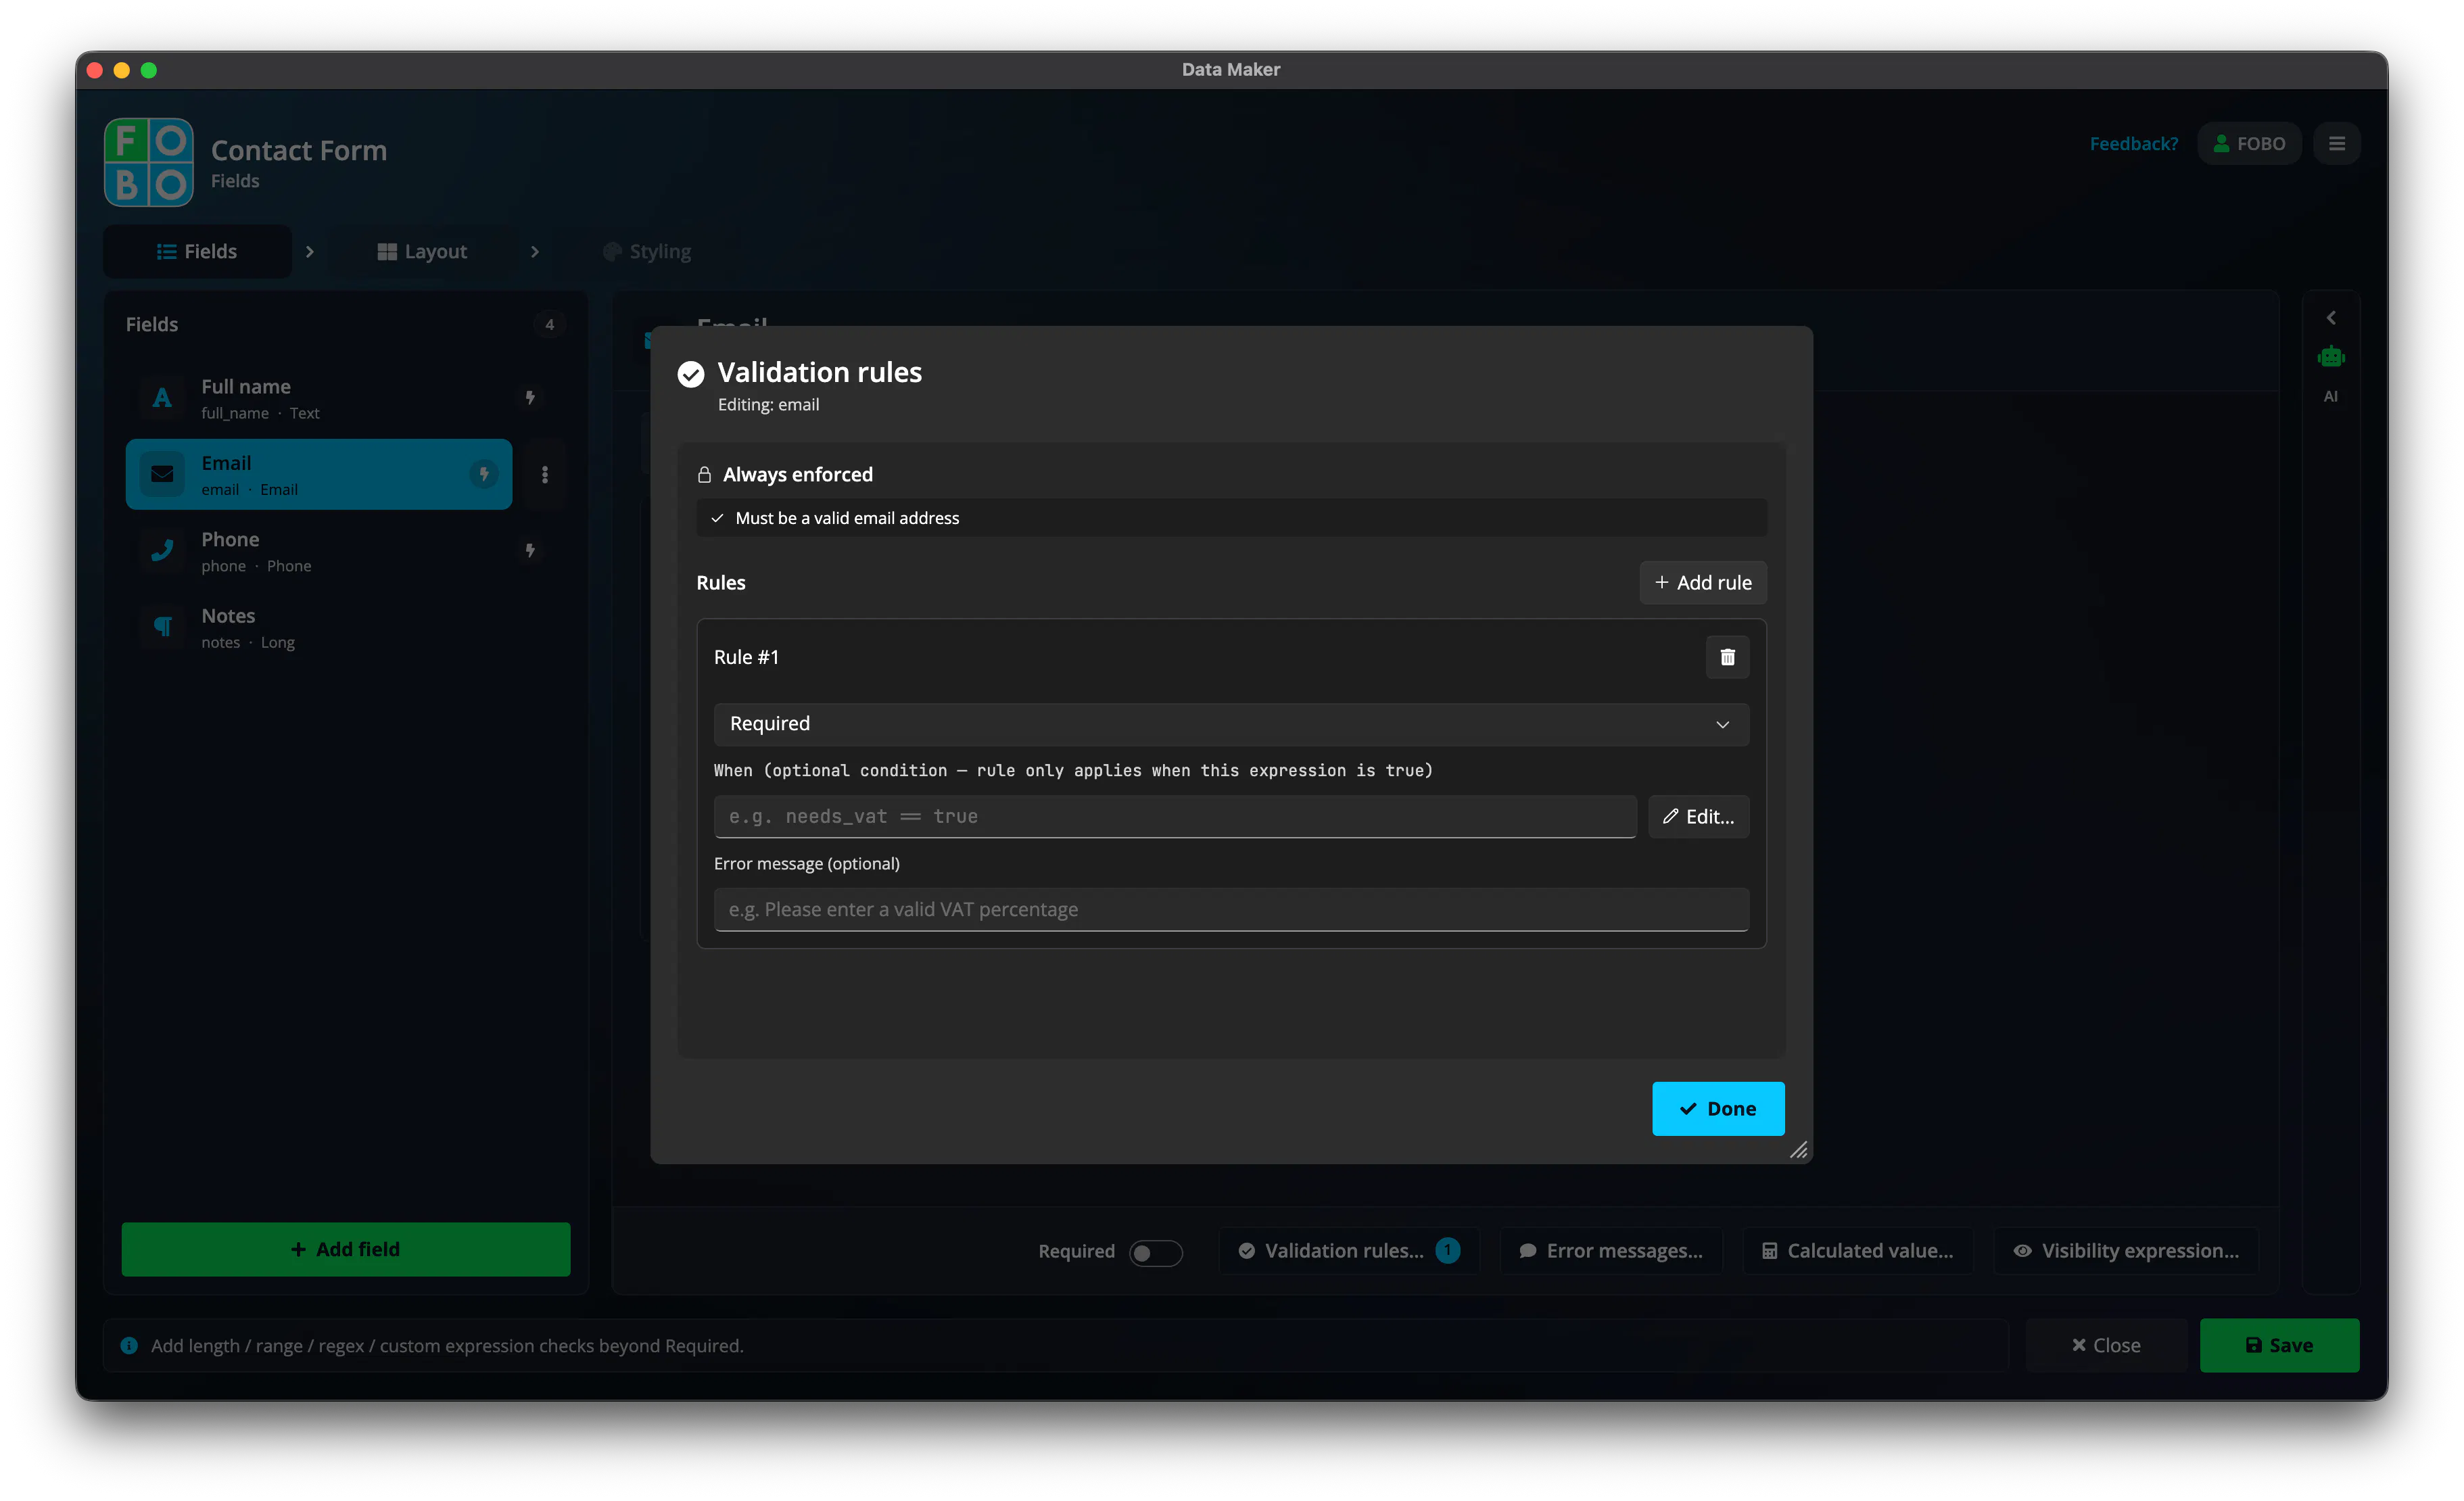Viewport: 2464px width, 1501px height.
Task: Open the condition expression editor via Edit...
Action: click(1699, 817)
